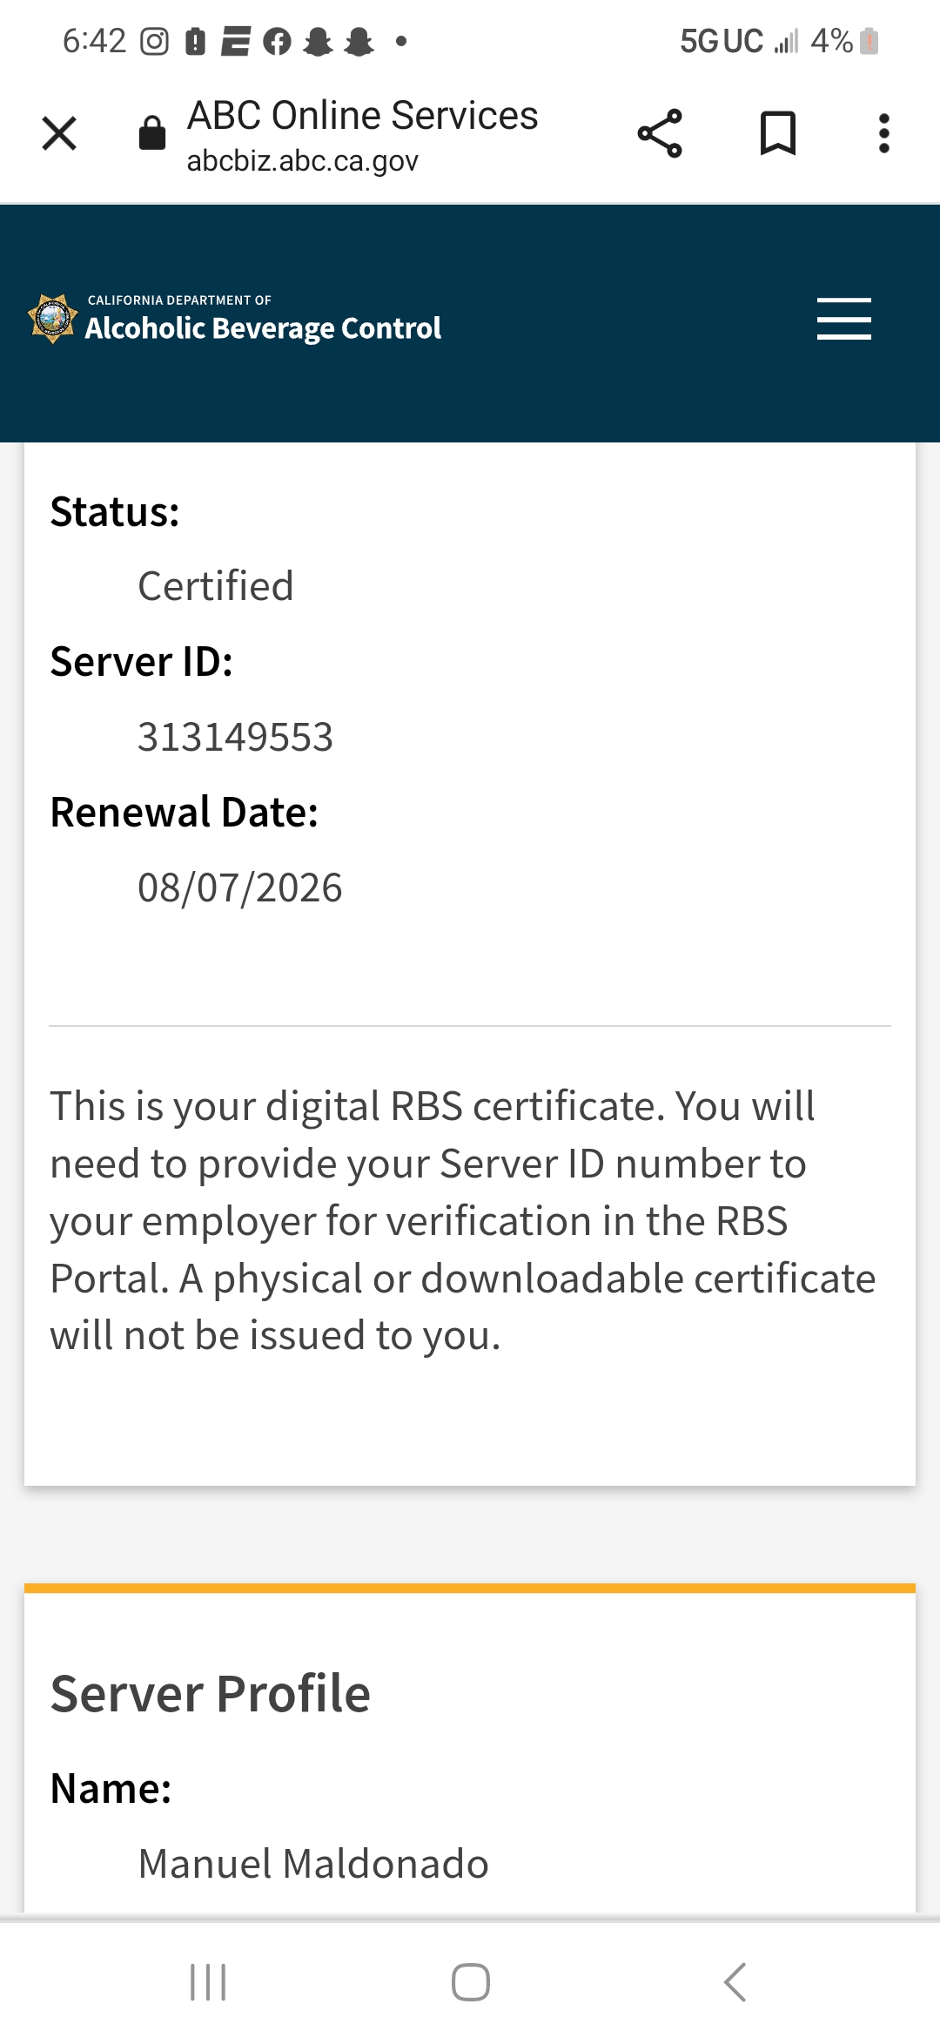Tap the Facebook notification icon
The width and height of the screenshot is (940, 2038).
277,42
